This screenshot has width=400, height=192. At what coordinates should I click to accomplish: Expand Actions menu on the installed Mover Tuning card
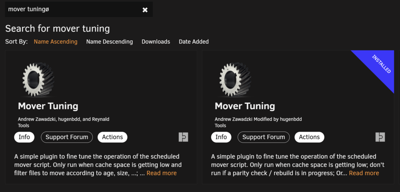(x=310, y=137)
